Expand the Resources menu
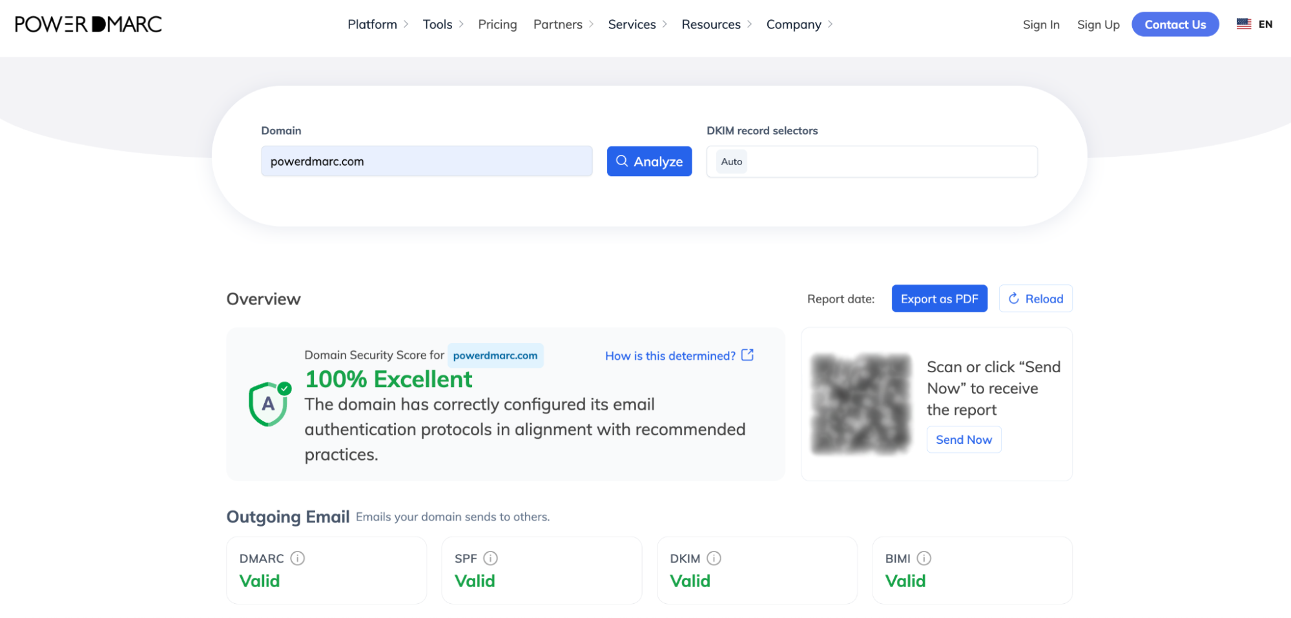Screen dimensions: 1291x618 pyautogui.click(x=717, y=25)
